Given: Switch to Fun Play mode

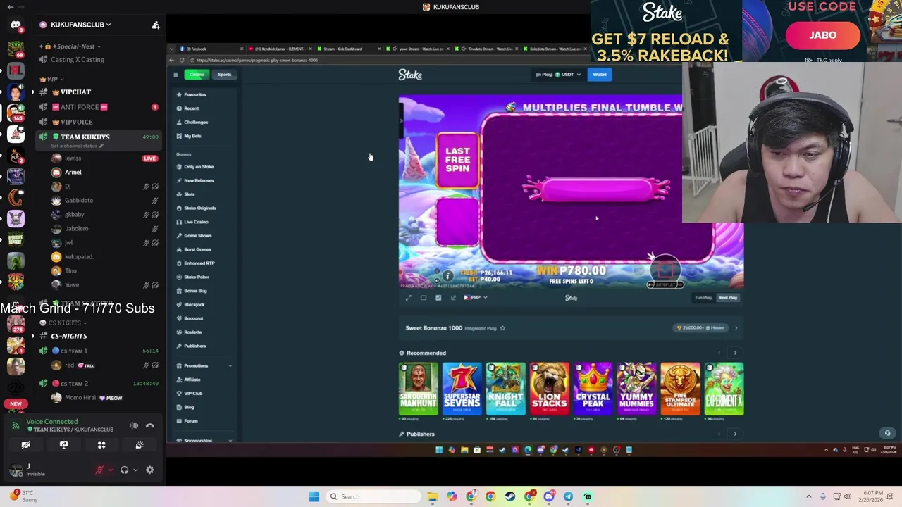Looking at the screenshot, I should pyautogui.click(x=703, y=298).
